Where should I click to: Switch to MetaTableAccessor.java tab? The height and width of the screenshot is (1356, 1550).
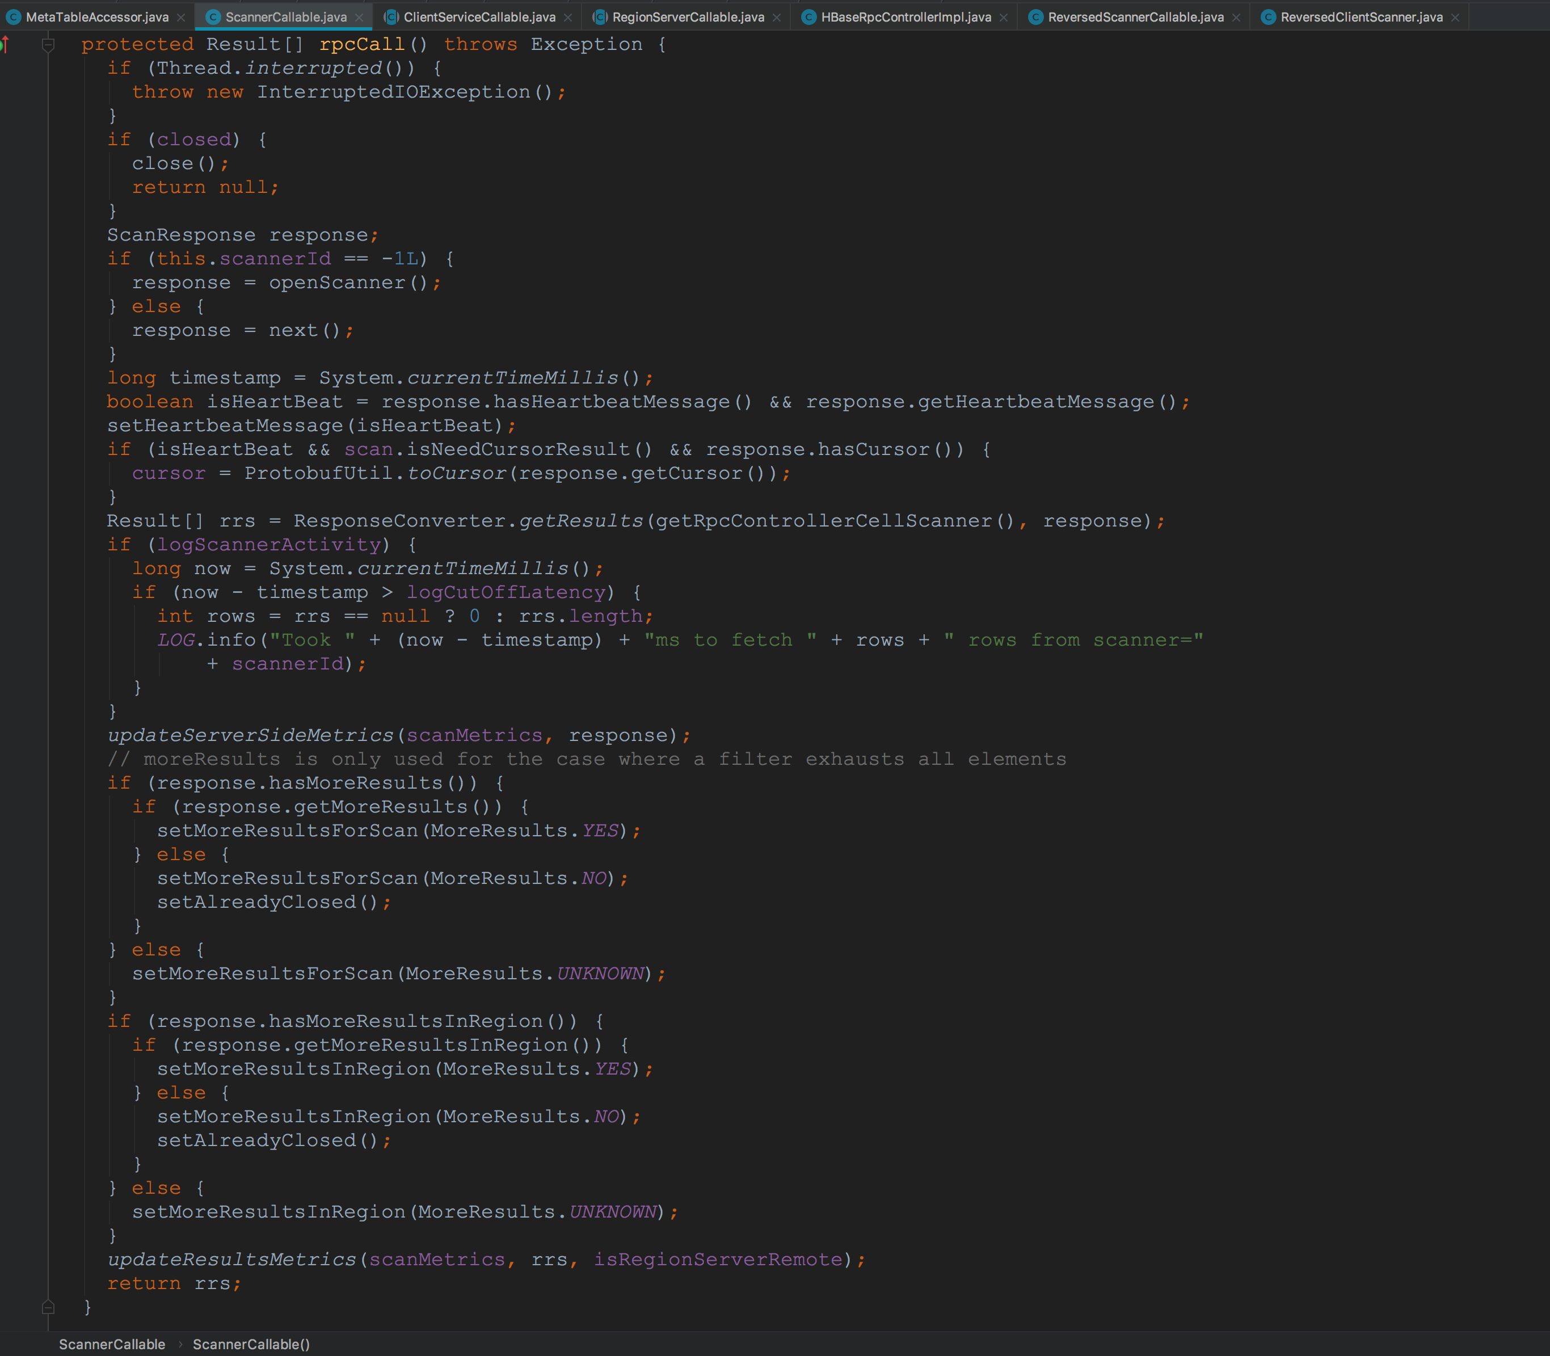click(x=97, y=16)
